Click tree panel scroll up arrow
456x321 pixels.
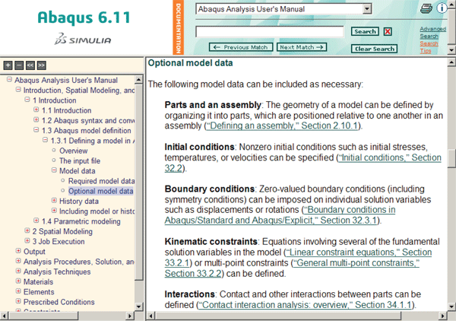point(139,79)
